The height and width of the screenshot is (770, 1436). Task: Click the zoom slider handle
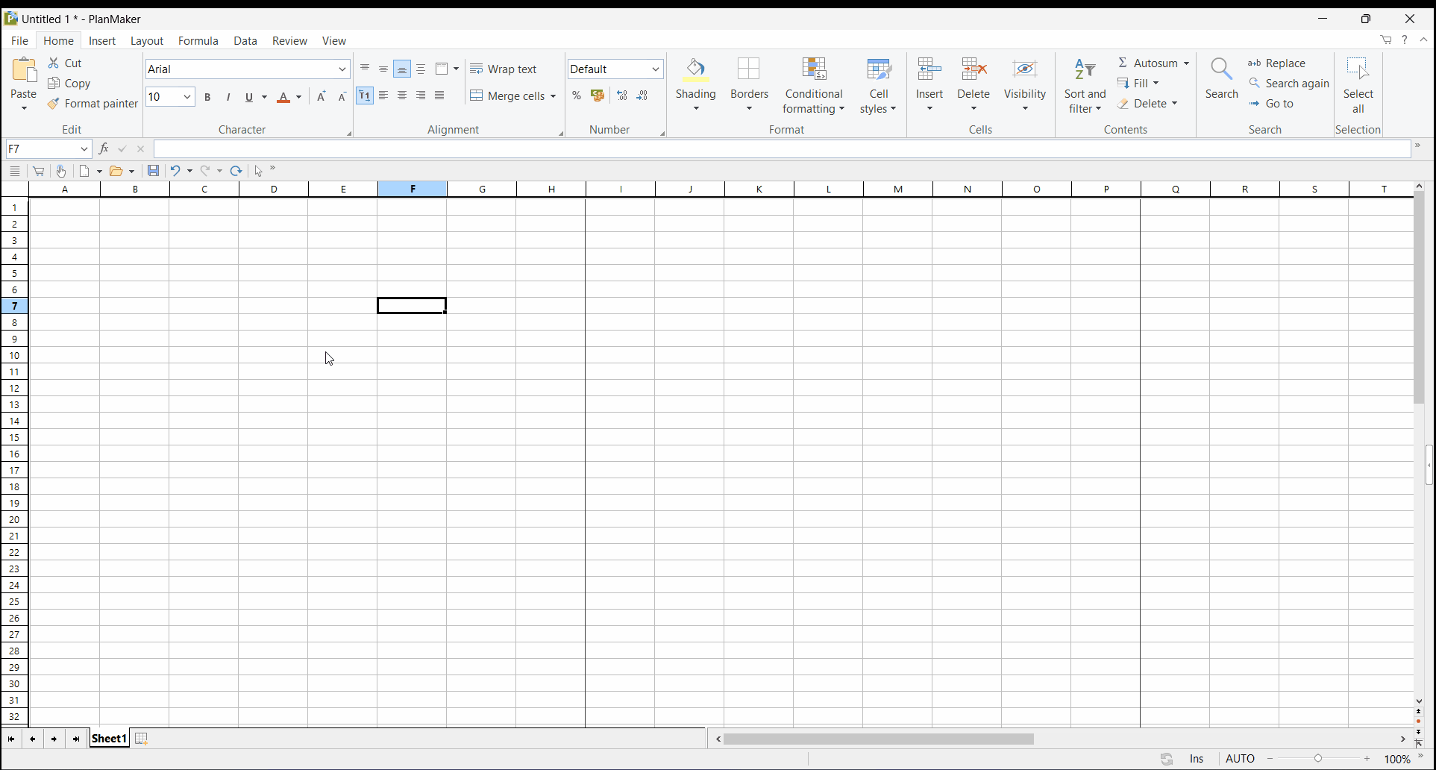coord(1318,759)
